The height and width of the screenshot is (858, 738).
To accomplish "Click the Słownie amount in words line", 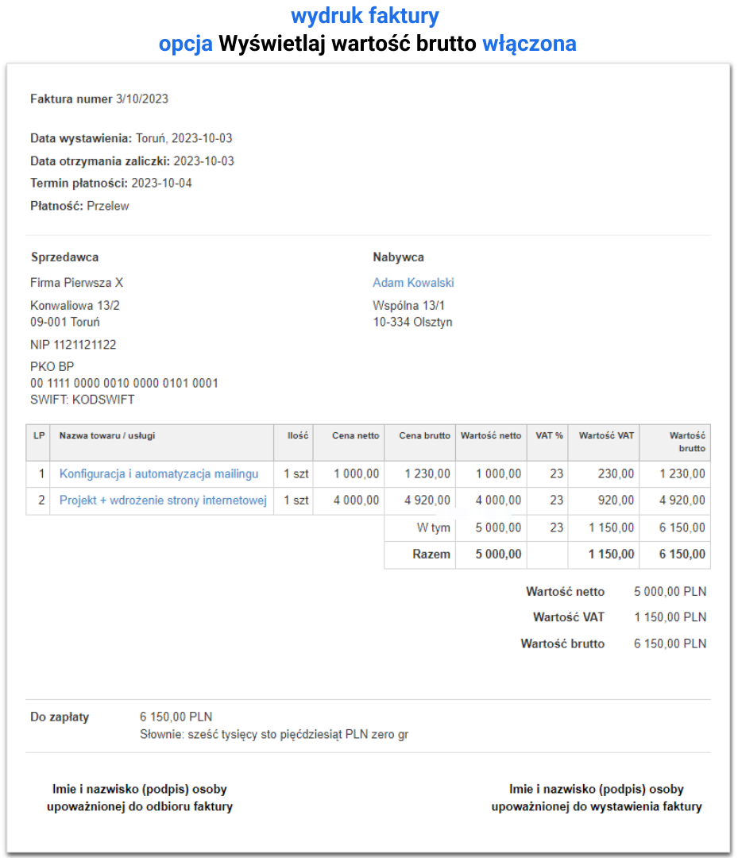I will point(273,734).
